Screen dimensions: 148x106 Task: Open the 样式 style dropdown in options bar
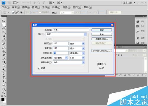(x=67, y=13)
